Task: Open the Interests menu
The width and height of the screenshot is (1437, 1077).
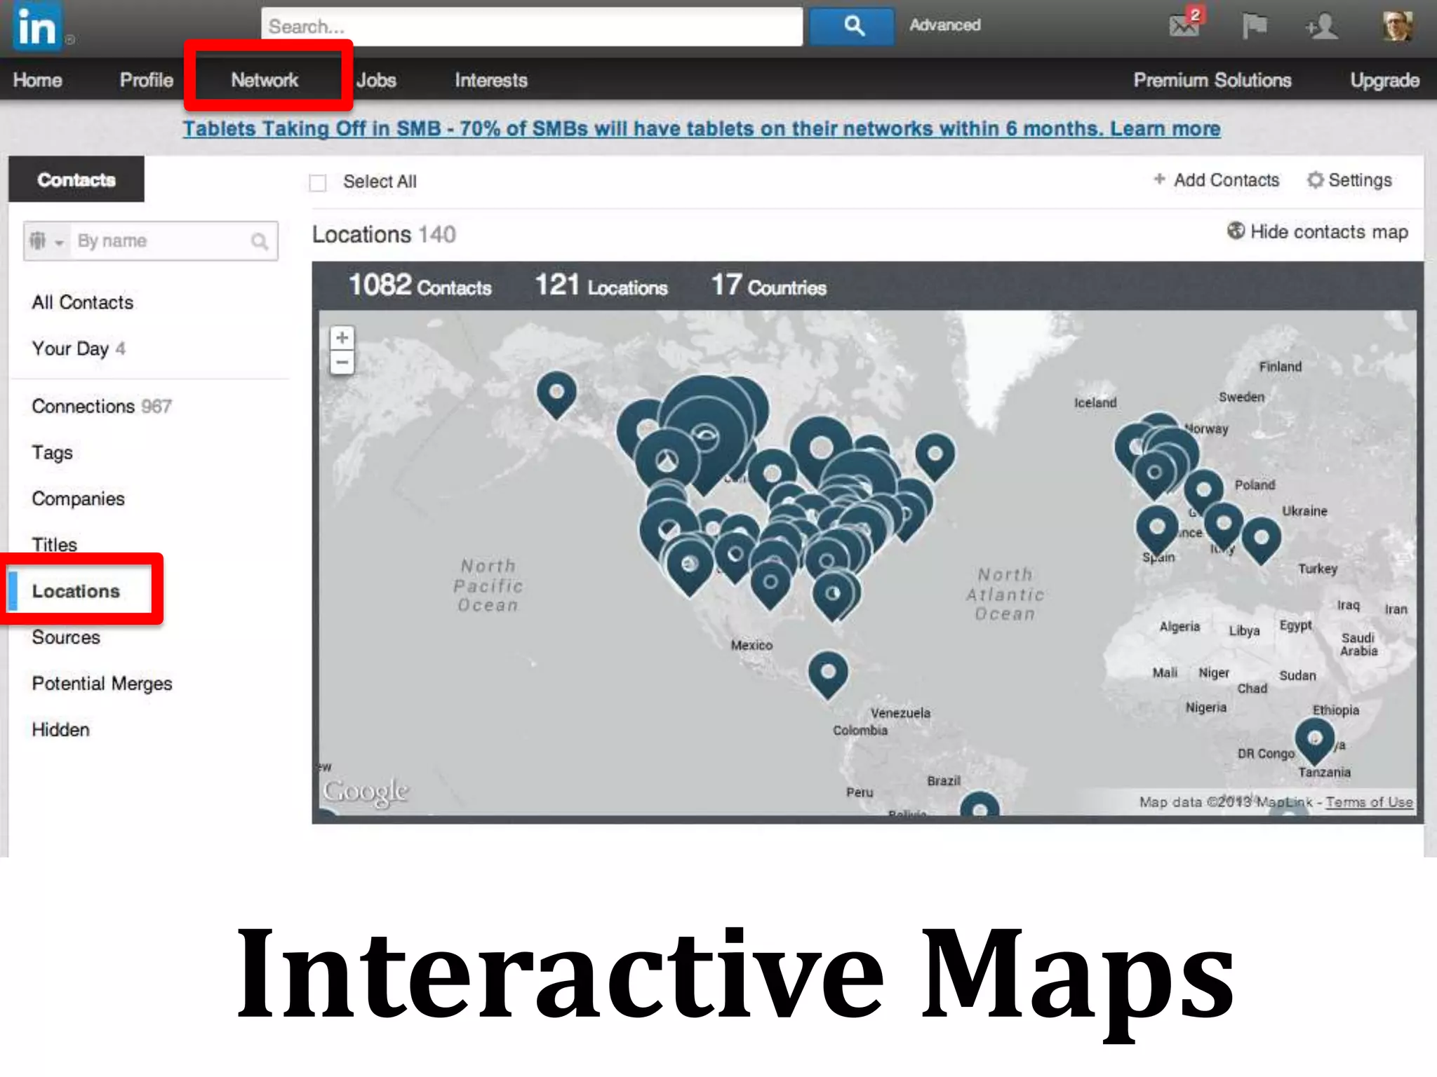Action: tap(491, 80)
